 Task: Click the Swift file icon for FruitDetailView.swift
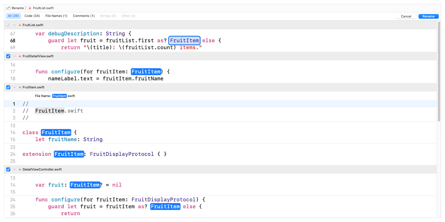pos(20,56)
